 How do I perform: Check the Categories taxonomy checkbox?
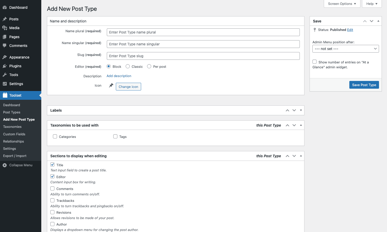pyautogui.click(x=55, y=136)
